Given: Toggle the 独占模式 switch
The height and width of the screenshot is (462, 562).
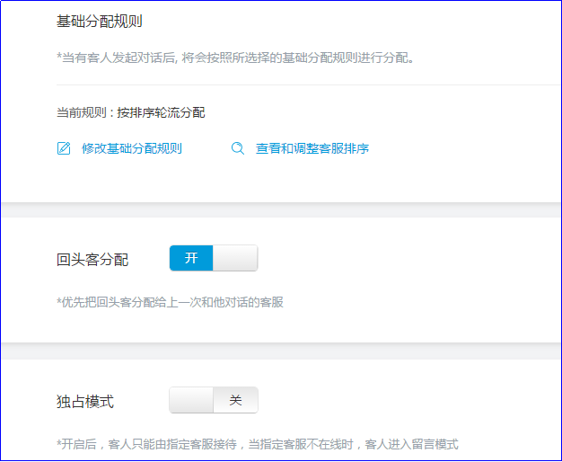Looking at the screenshot, I should 214,400.
